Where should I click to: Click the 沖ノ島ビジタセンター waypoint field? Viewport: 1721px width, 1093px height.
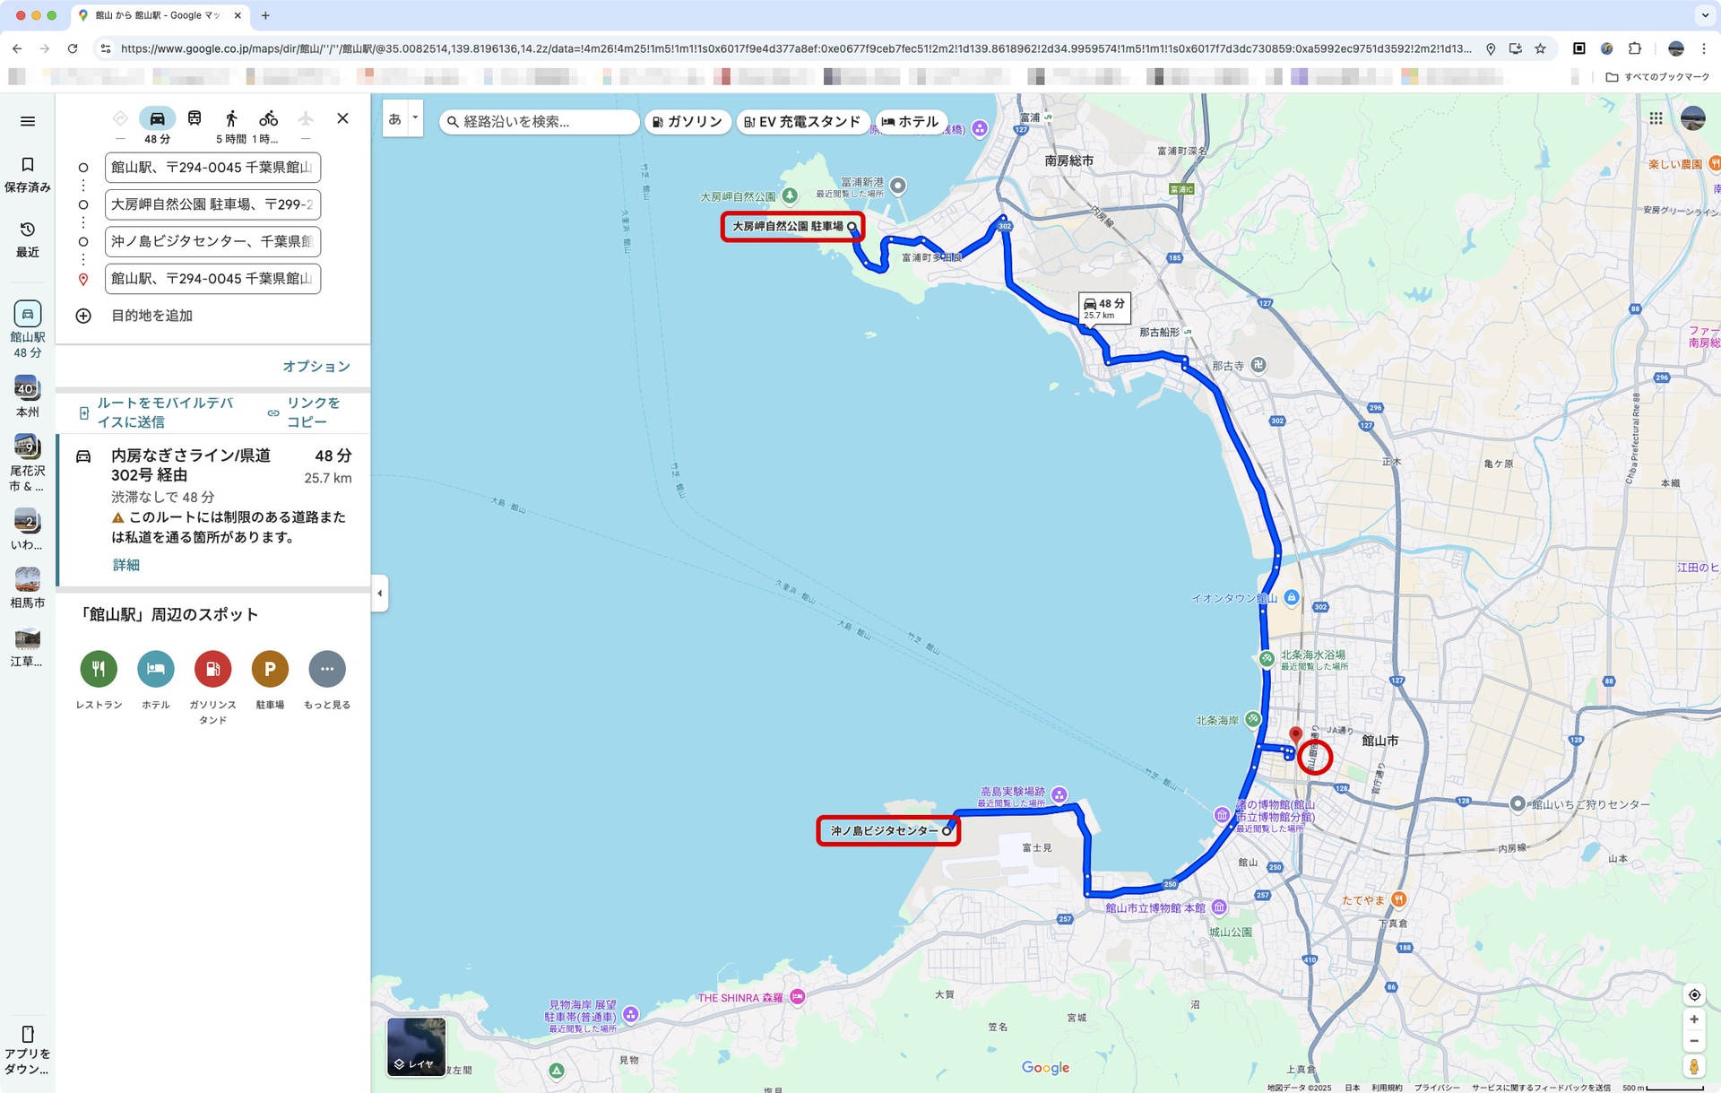click(212, 242)
